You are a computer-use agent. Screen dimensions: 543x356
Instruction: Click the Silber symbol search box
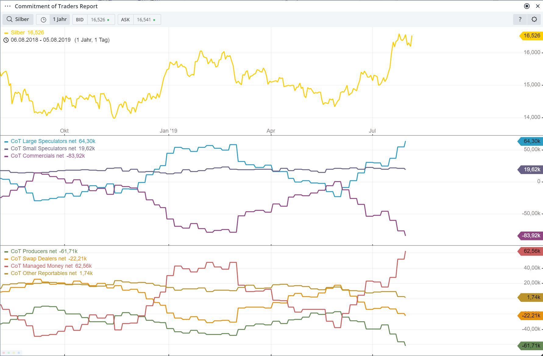tap(18, 19)
